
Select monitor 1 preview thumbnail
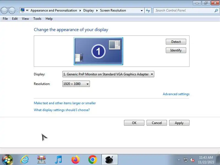point(98,51)
